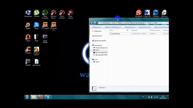Open Локальный диск (C:) in sidebar
The height and width of the screenshot is (108, 193).
pos(100,48)
